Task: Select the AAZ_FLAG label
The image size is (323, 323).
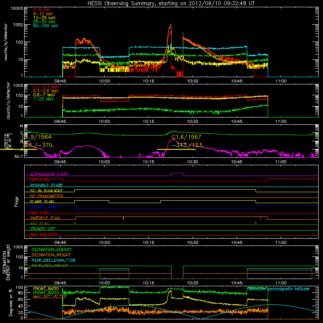Action: (40, 223)
